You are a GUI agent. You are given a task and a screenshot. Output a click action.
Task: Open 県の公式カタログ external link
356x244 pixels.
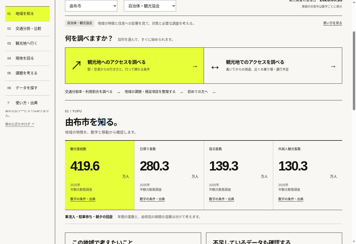click(x=20, y=124)
